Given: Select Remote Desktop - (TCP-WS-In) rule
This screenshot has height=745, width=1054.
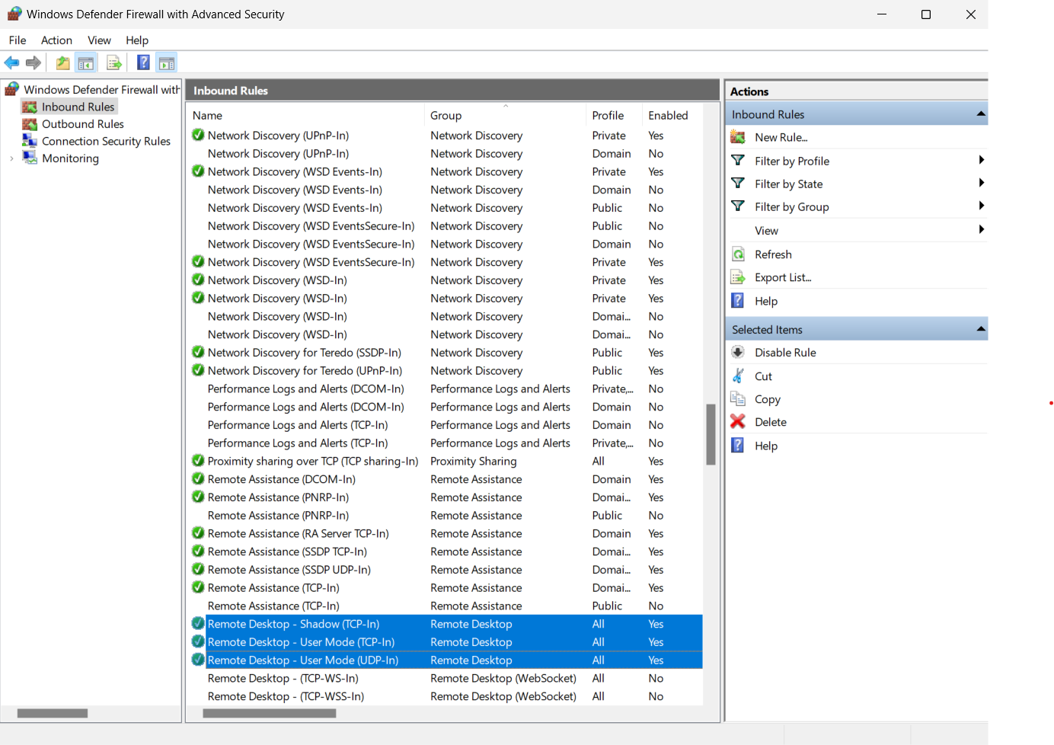Looking at the screenshot, I should (x=446, y=678).
